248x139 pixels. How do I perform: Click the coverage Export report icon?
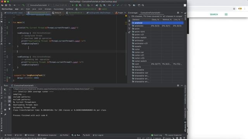(x=129, y=32)
